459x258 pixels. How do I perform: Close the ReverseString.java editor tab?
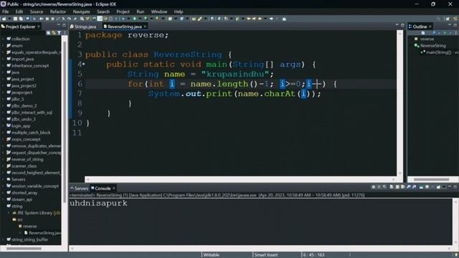tap(145, 27)
